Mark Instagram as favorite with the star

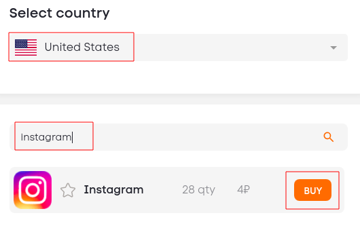[x=68, y=190]
